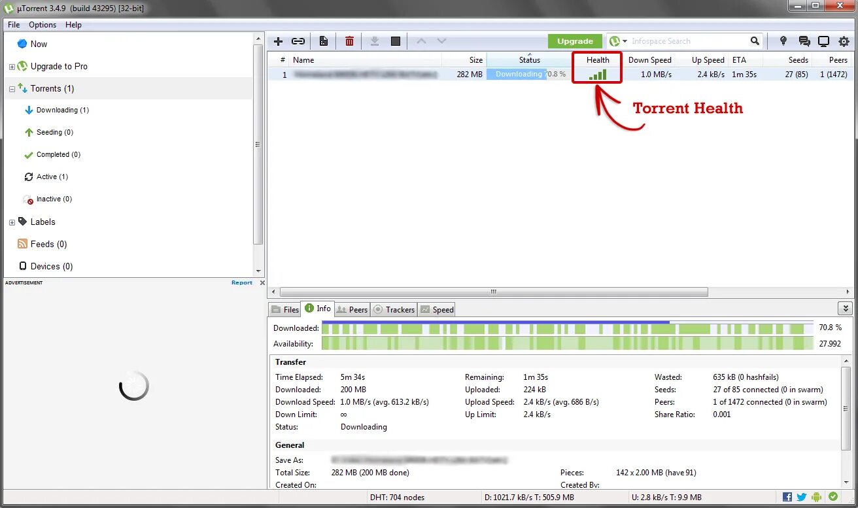Click sidebar scrollbar down arrow
The image size is (858, 508).
pos(258,271)
